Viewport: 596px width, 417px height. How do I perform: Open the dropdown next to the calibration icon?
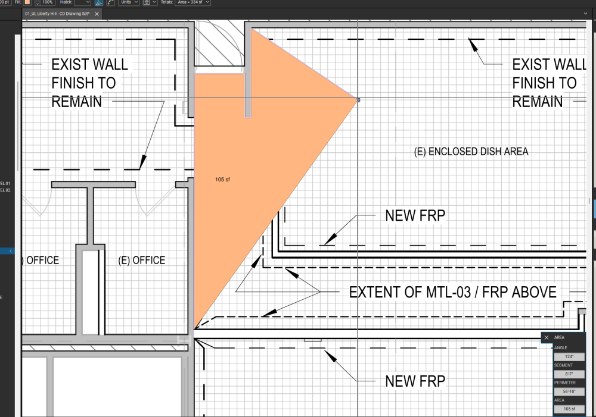[x=154, y=3]
